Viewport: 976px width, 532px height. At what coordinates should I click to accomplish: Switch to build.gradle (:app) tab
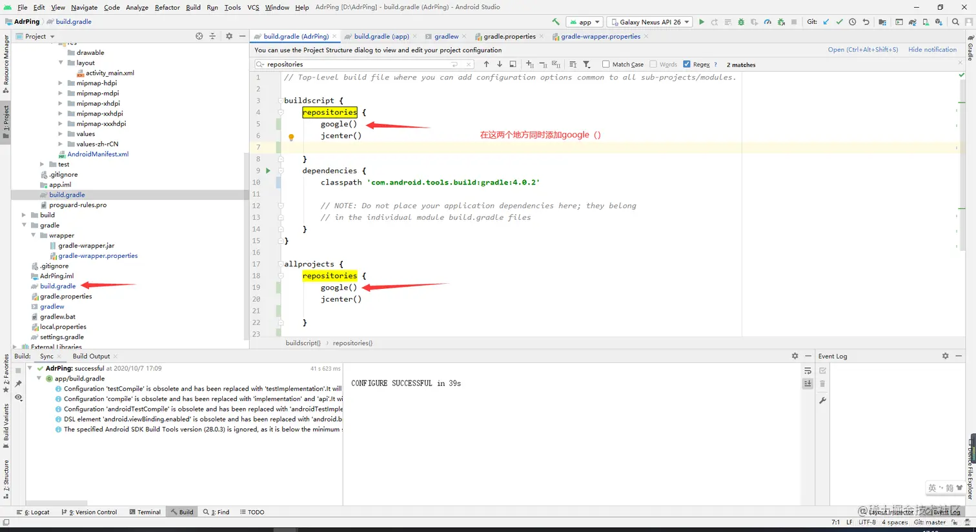click(x=381, y=36)
